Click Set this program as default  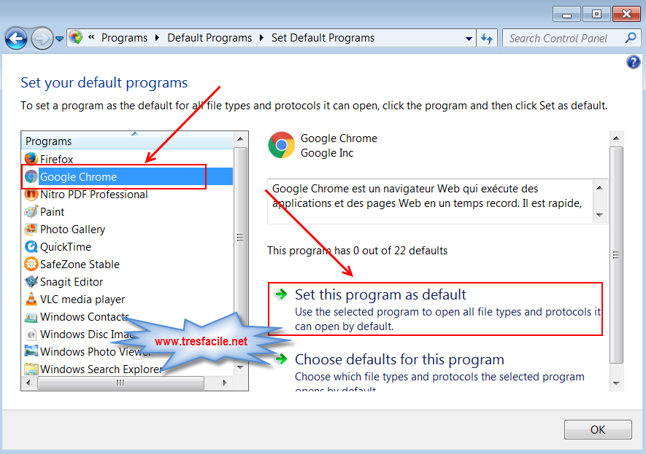(x=380, y=294)
